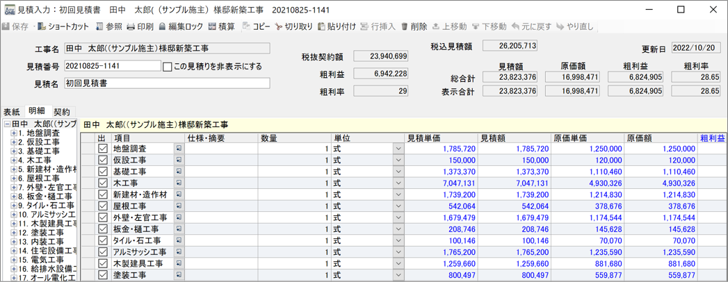The width and height of the screenshot is (728, 282).
Task: Switch to the 契約 tab
Action: pos(62,112)
